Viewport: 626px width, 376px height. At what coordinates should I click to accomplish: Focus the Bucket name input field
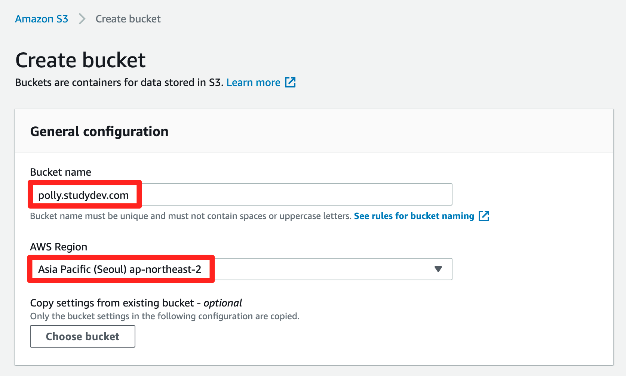pyautogui.click(x=241, y=194)
